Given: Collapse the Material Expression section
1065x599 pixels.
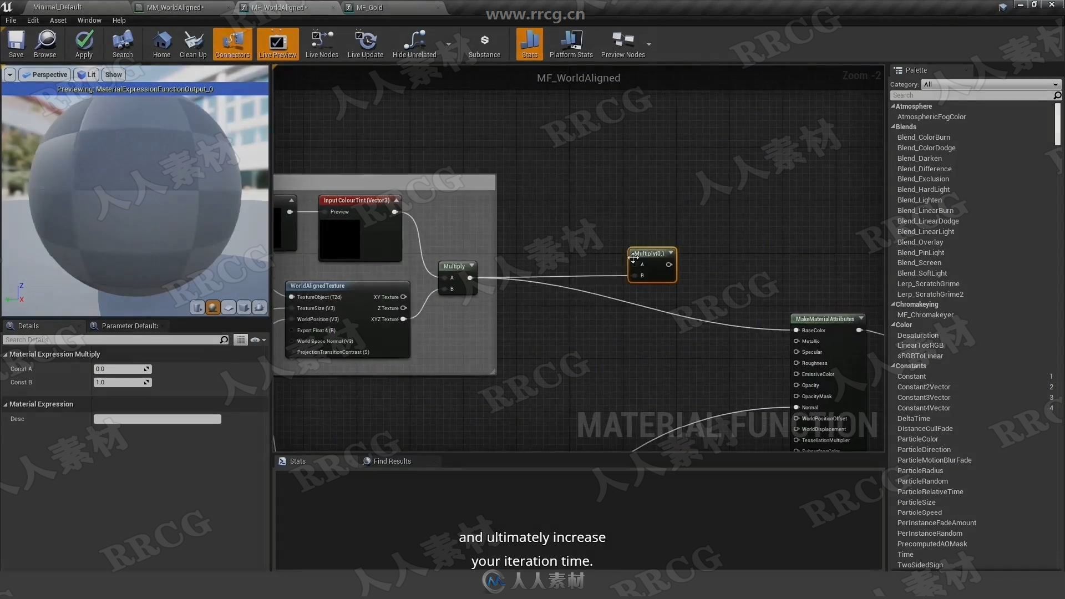Looking at the screenshot, I should coord(6,404).
